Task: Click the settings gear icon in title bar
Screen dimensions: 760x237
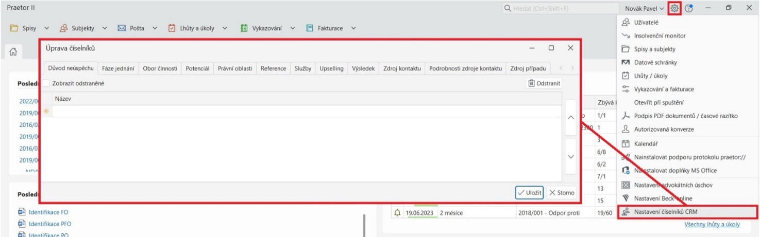Action: pyautogui.click(x=674, y=8)
